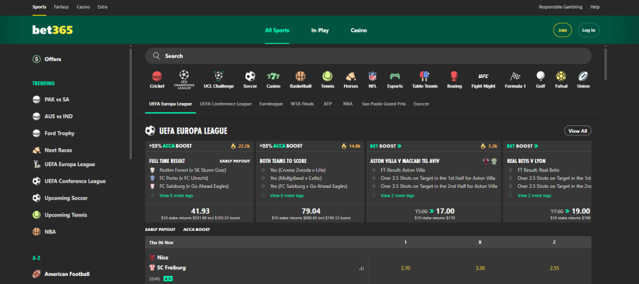Open the WTA Finals tab
Viewport: 639px width, 284px height.
click(303, 104)
